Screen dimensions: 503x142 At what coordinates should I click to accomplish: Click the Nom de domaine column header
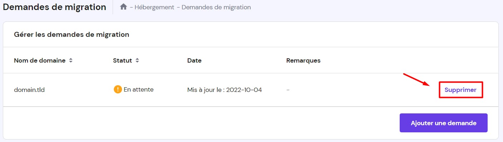tap(40, 60)
